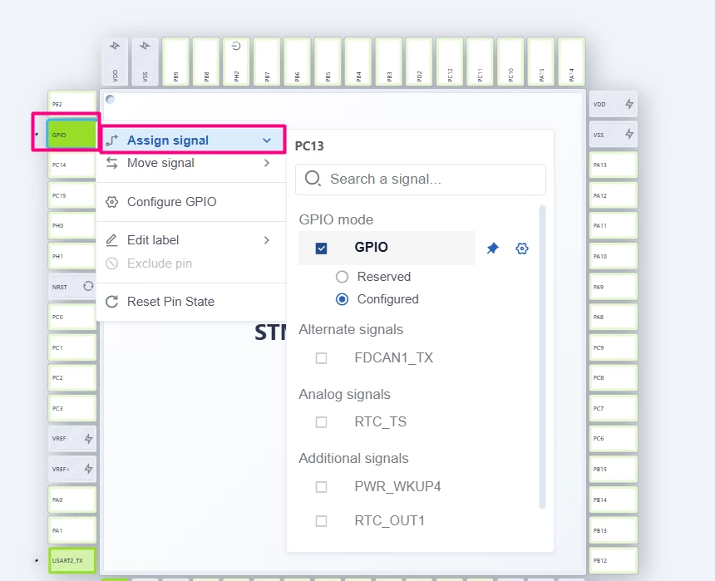Select the Configured radio button
This screenshot has width=715, height=581.
point(342,299)
